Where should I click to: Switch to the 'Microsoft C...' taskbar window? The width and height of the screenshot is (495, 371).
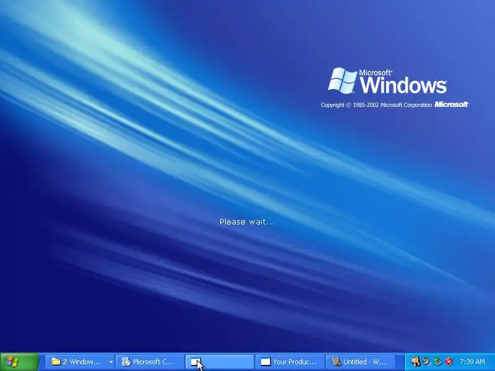click(150, 362)
